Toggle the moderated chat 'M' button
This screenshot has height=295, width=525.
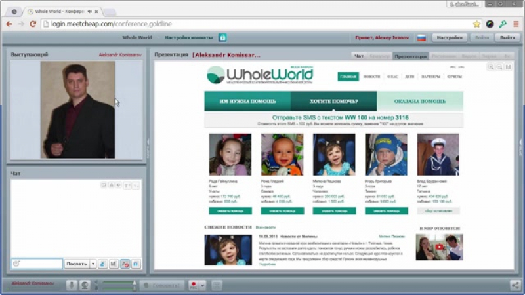(x=114, y=264)
